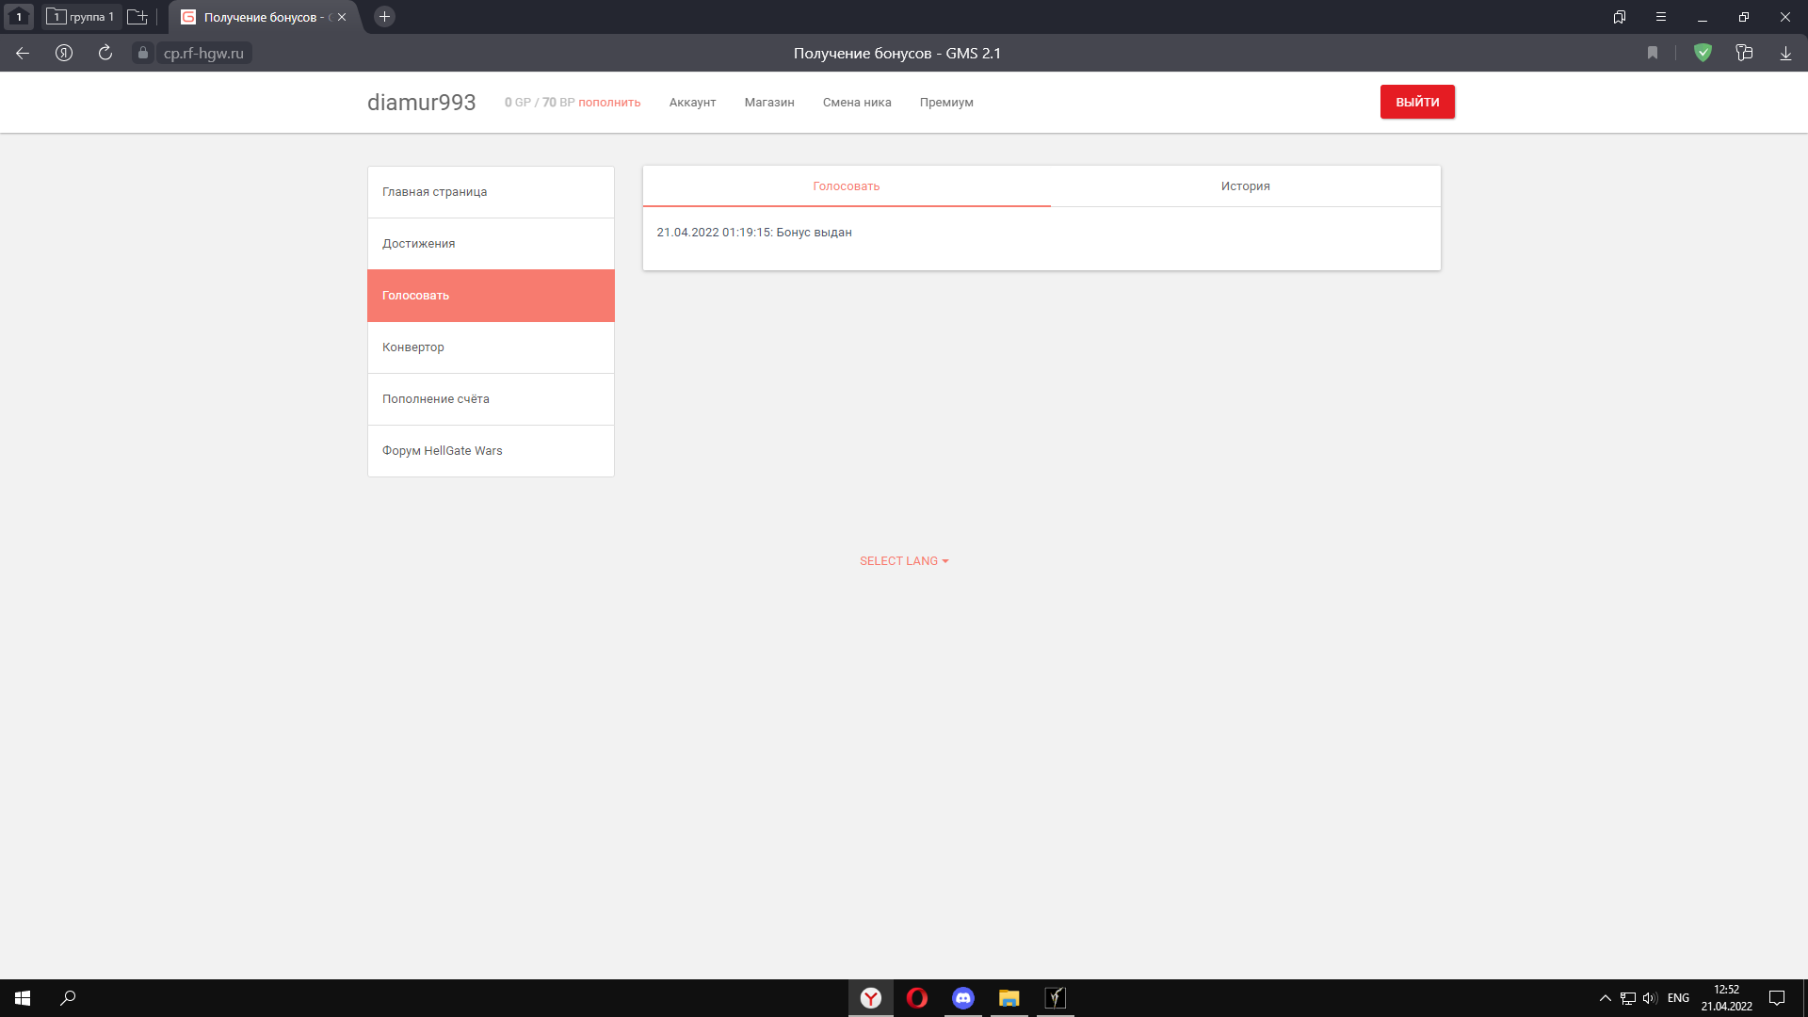Switch the ENG input language

point(1678,998)
